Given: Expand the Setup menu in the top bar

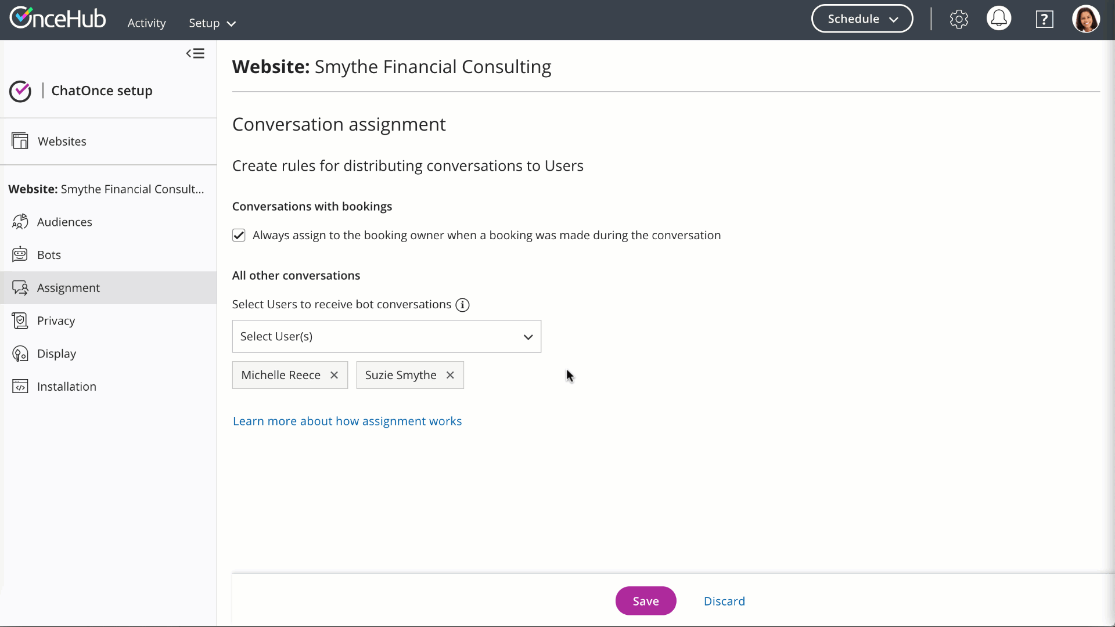Looking at the screenshot, I should [x=212, y=23].
